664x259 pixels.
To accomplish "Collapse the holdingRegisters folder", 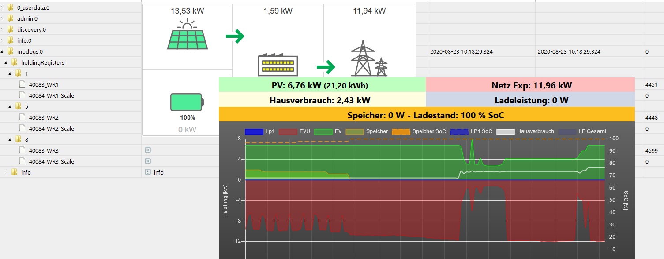I will pyautogui.click(x=6, y=62).
